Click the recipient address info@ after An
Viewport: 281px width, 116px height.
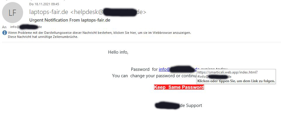pyautogui.click(x=26, y=27)
